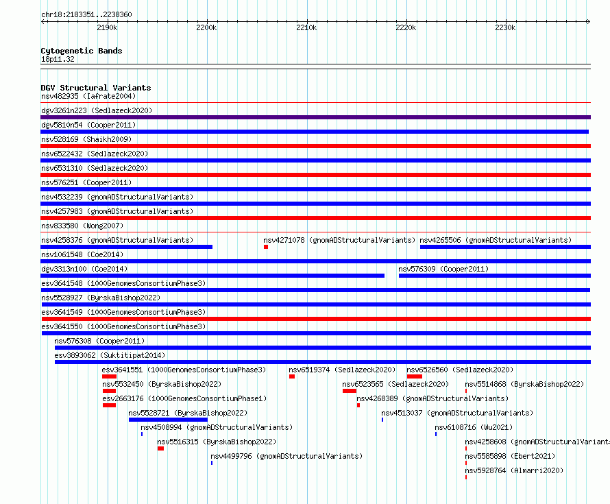Screen dimensions: 610x504
Task: Click the 2200k ruler position
Action: [206, 27]
